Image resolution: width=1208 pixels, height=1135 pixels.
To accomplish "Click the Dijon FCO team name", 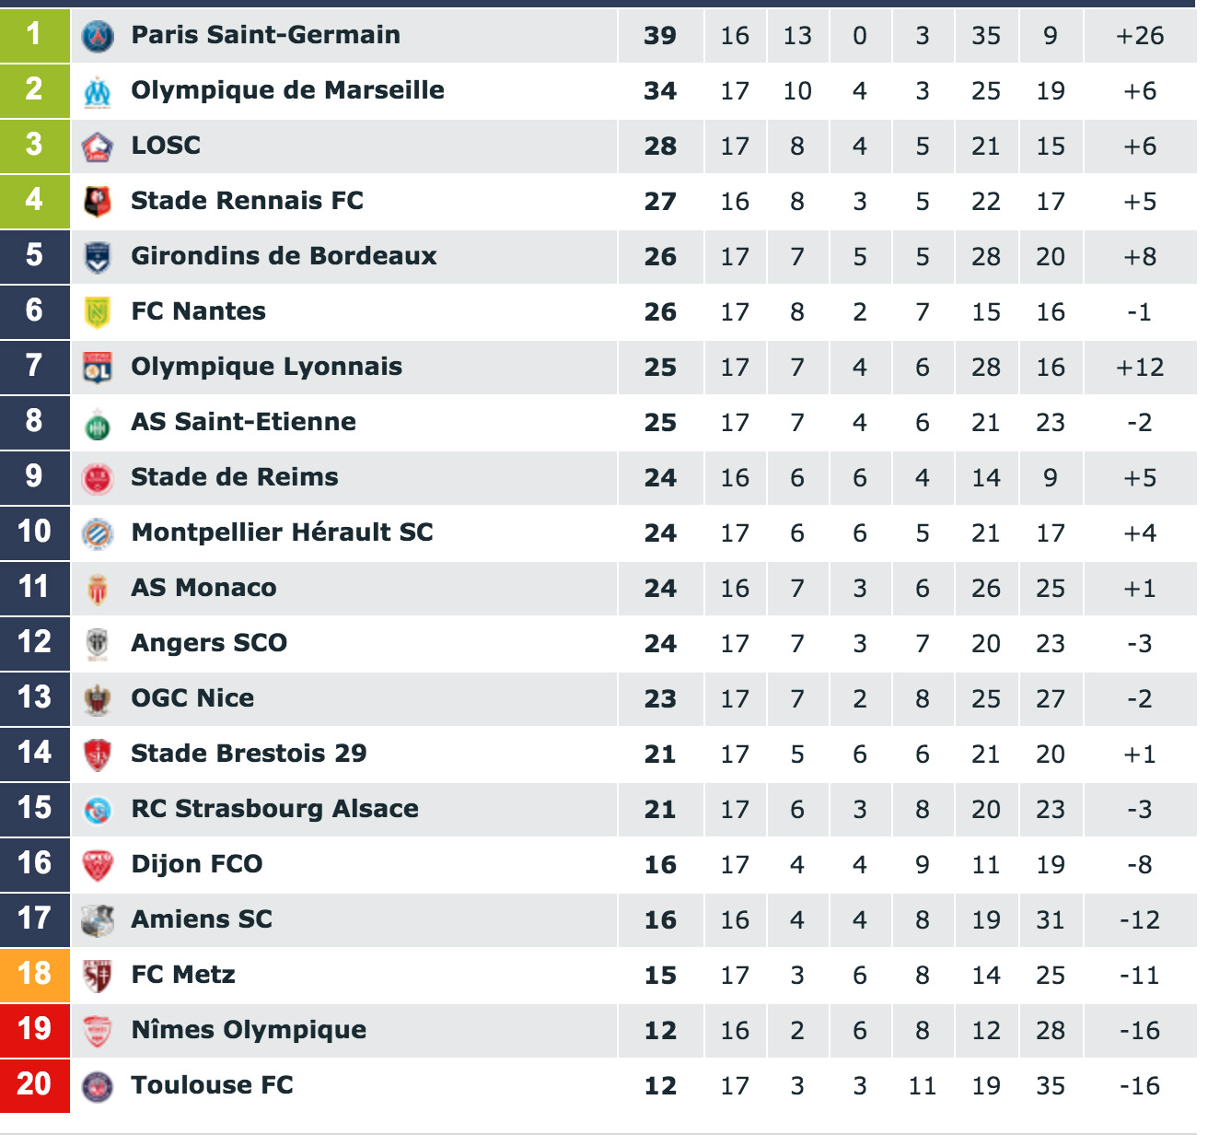I will point(197,864).
